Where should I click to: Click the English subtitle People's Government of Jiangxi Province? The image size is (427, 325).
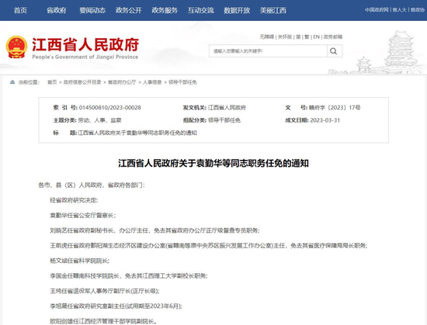[85, 57]
